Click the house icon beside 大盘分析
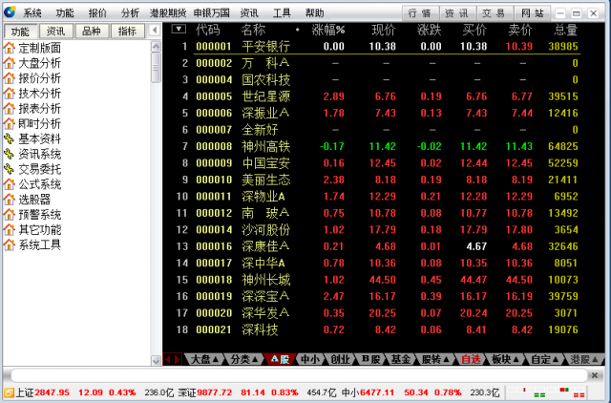 tap(10, 63)
